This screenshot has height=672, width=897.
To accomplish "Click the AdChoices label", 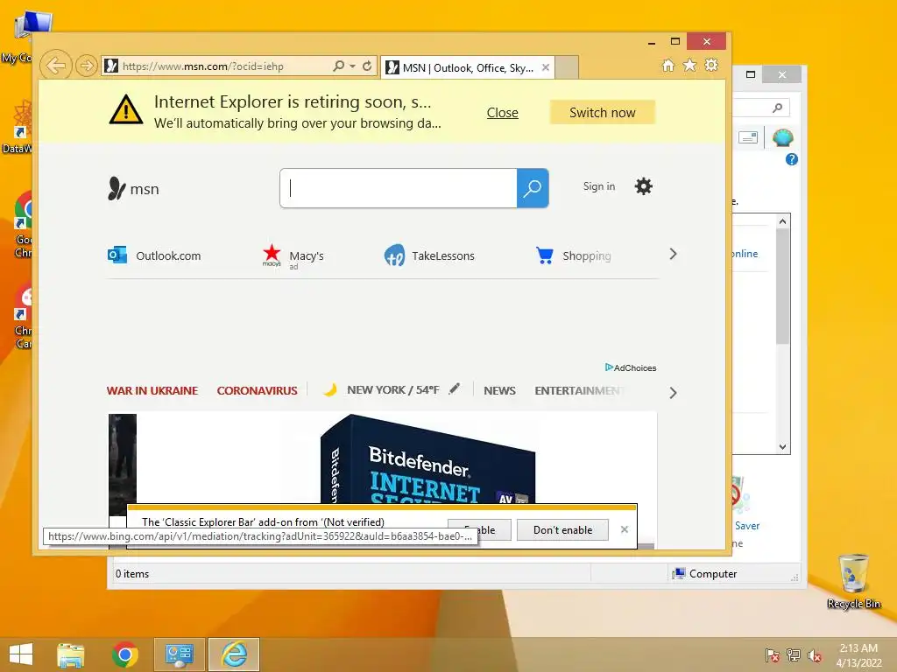I will tap(631, 367).
